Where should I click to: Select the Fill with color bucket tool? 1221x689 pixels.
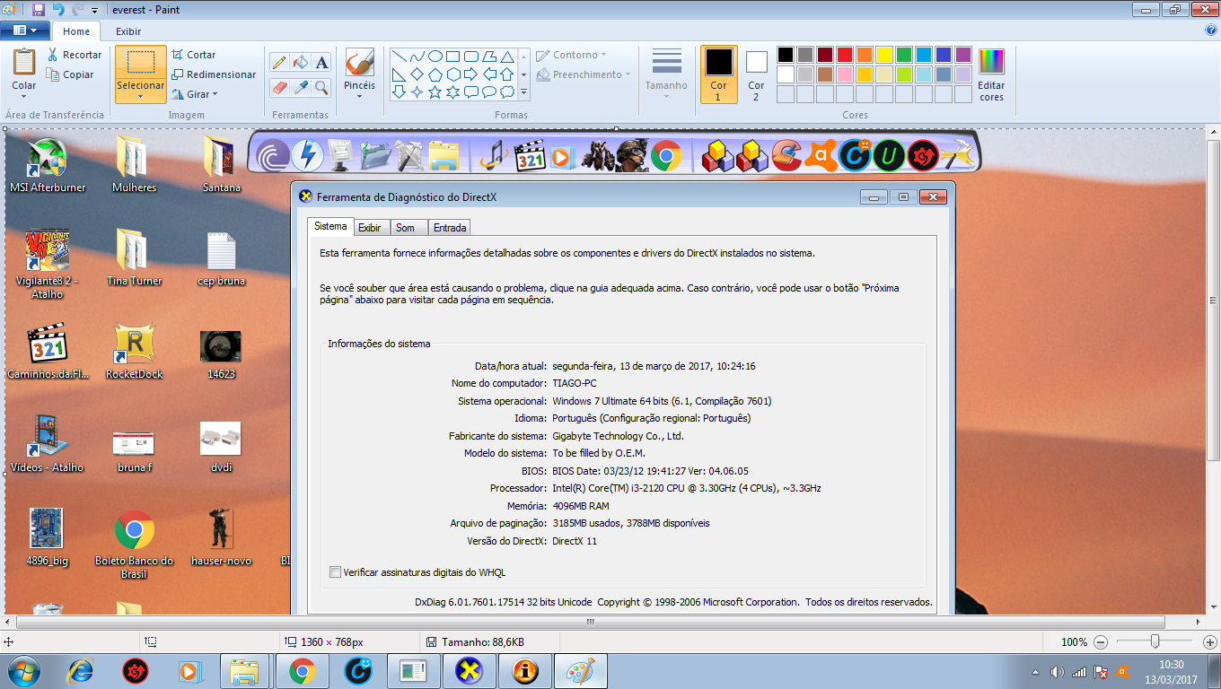[301, 62]
